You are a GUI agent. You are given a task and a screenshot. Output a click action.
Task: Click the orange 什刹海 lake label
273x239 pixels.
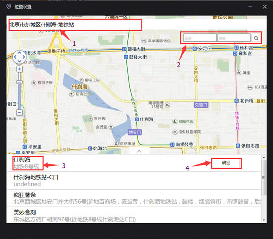[x=80, y=87]
